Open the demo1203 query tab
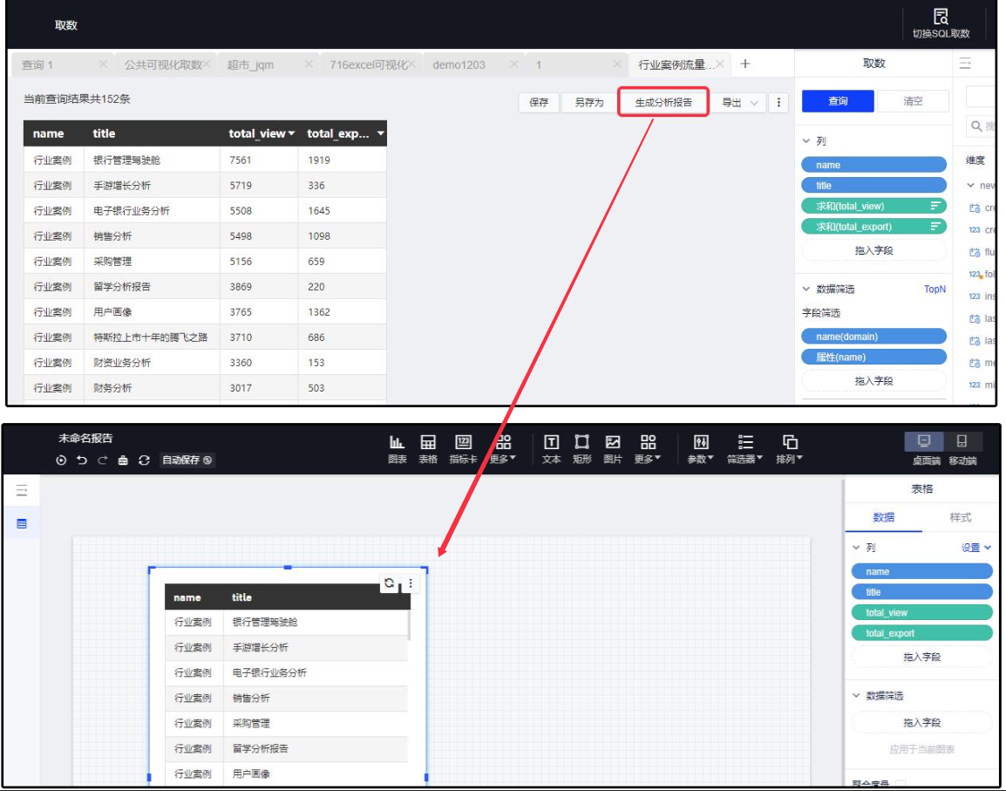The height and width of the screenshot is (791, 1006). tap(459, 65)
